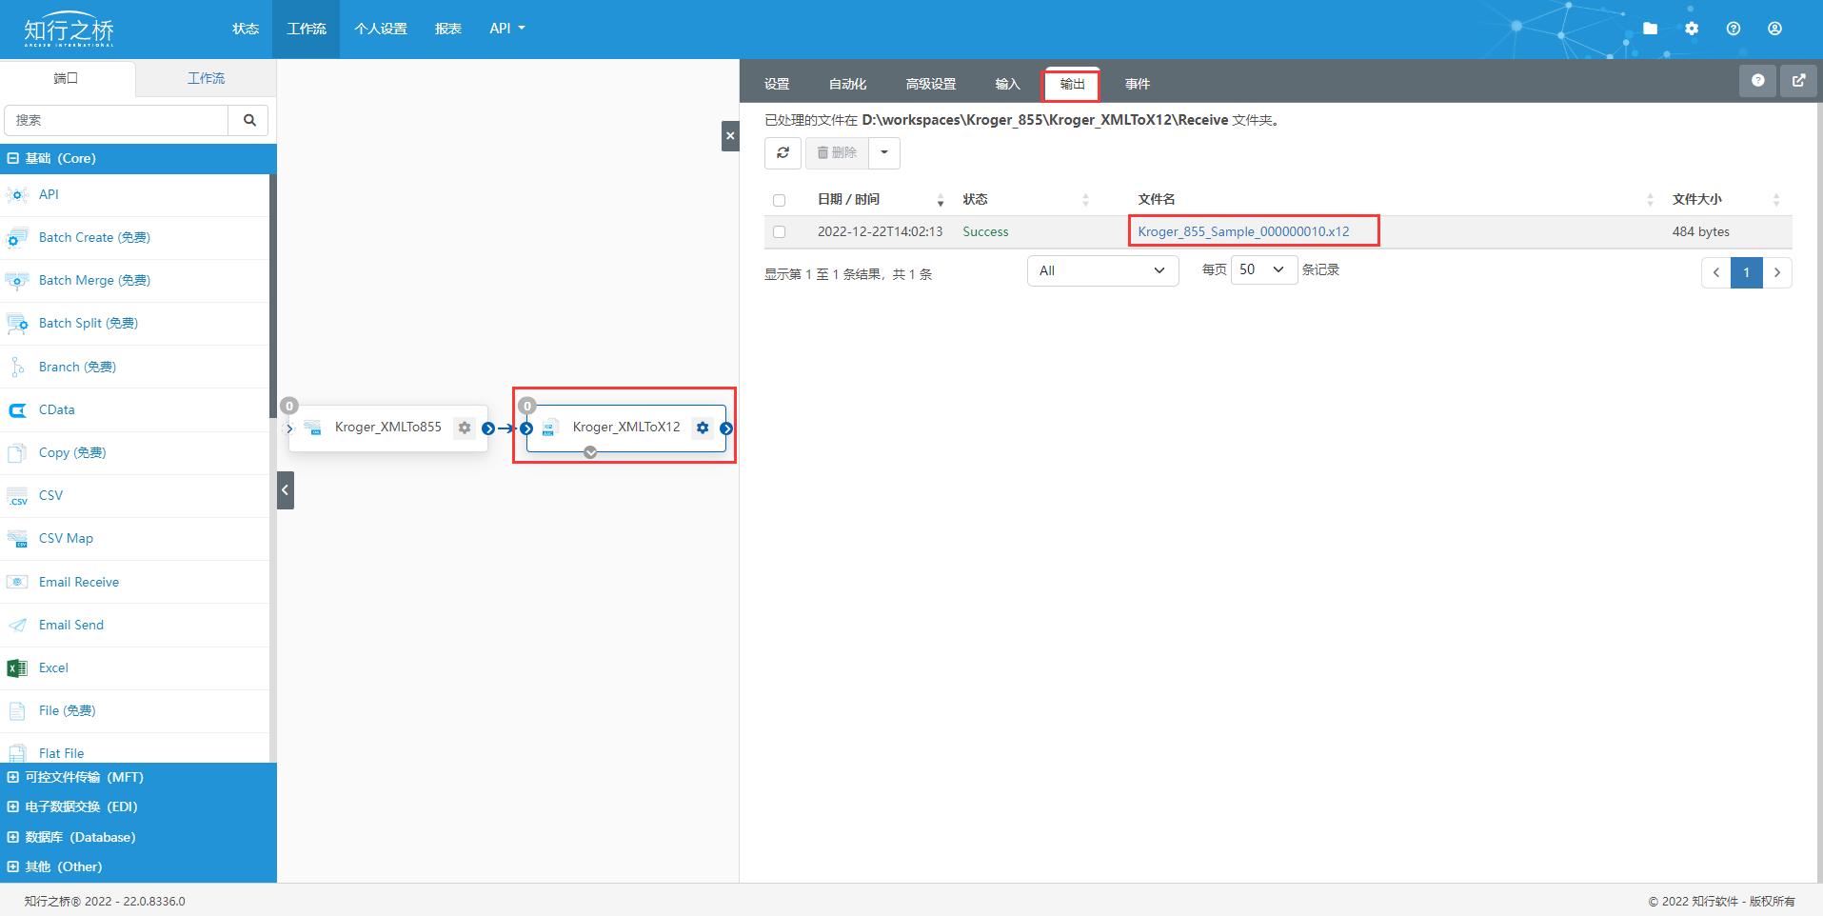Open the Kroger_XMLToX12 gear settings icon
This screenshot has height=916, width=1823.
[703, 428]
